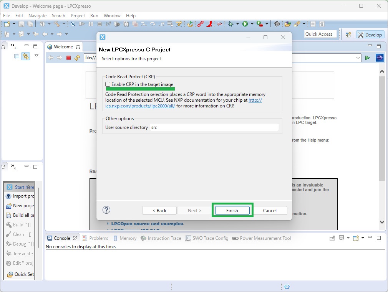Click the Open Perspective icon

(x=348, y=35)
